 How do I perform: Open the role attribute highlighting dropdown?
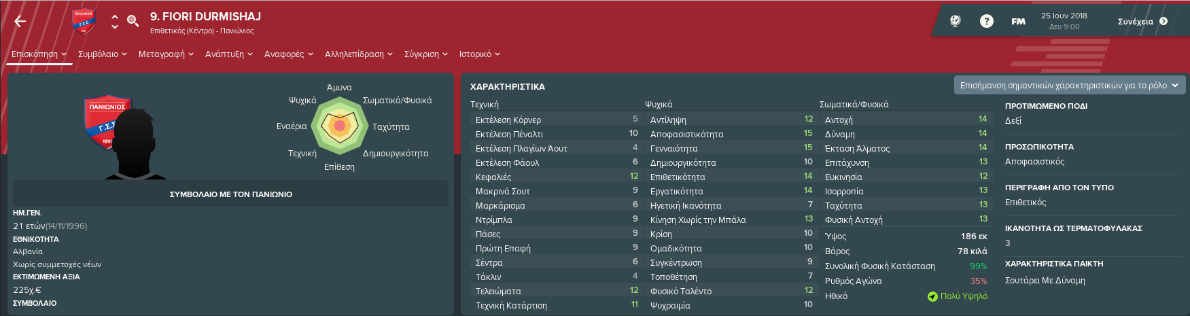[x=1070, y=85]
